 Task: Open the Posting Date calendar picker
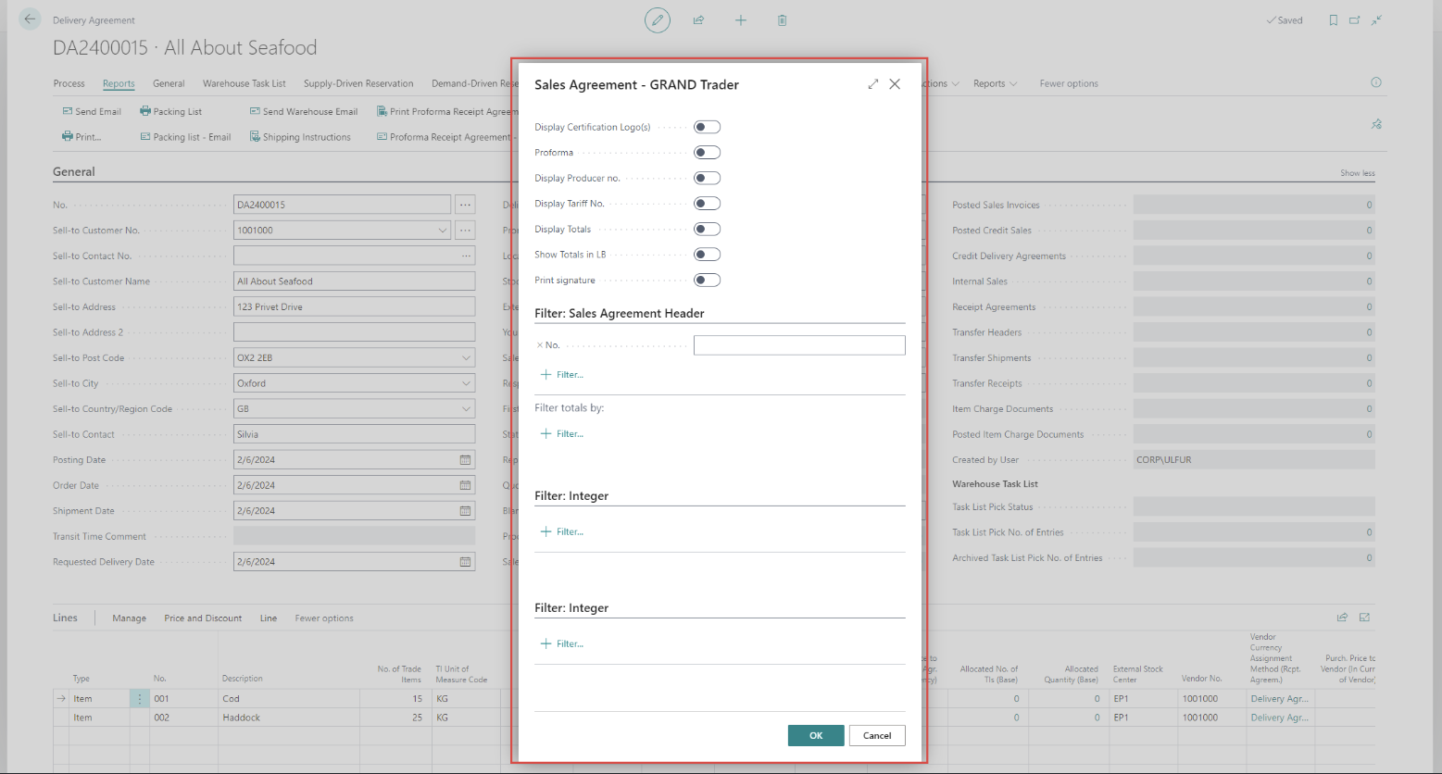tap(465, 460)
